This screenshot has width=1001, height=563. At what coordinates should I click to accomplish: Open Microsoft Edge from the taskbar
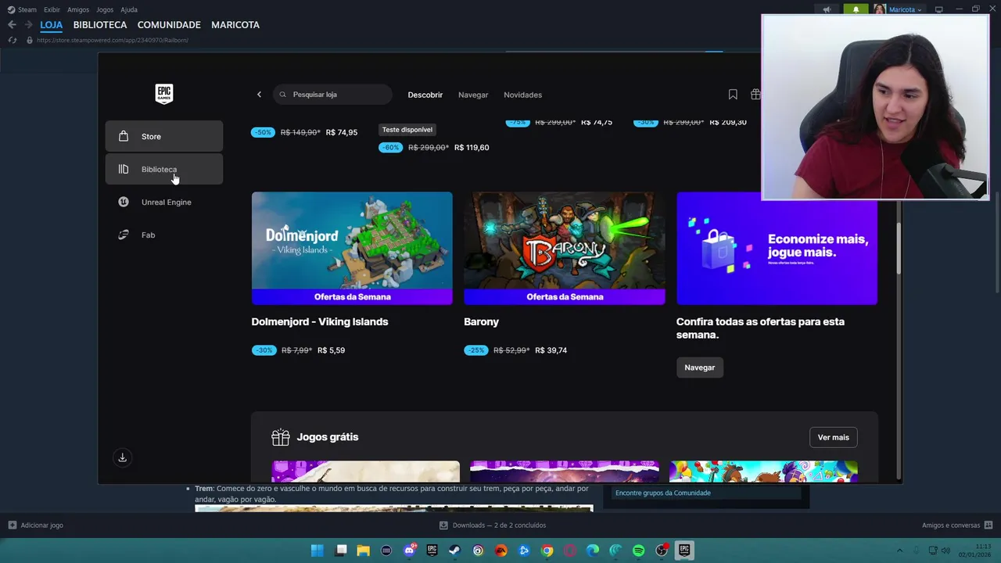593,550
